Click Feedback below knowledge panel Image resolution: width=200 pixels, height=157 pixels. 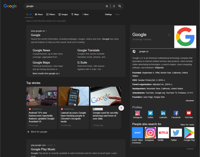point(190,149)
